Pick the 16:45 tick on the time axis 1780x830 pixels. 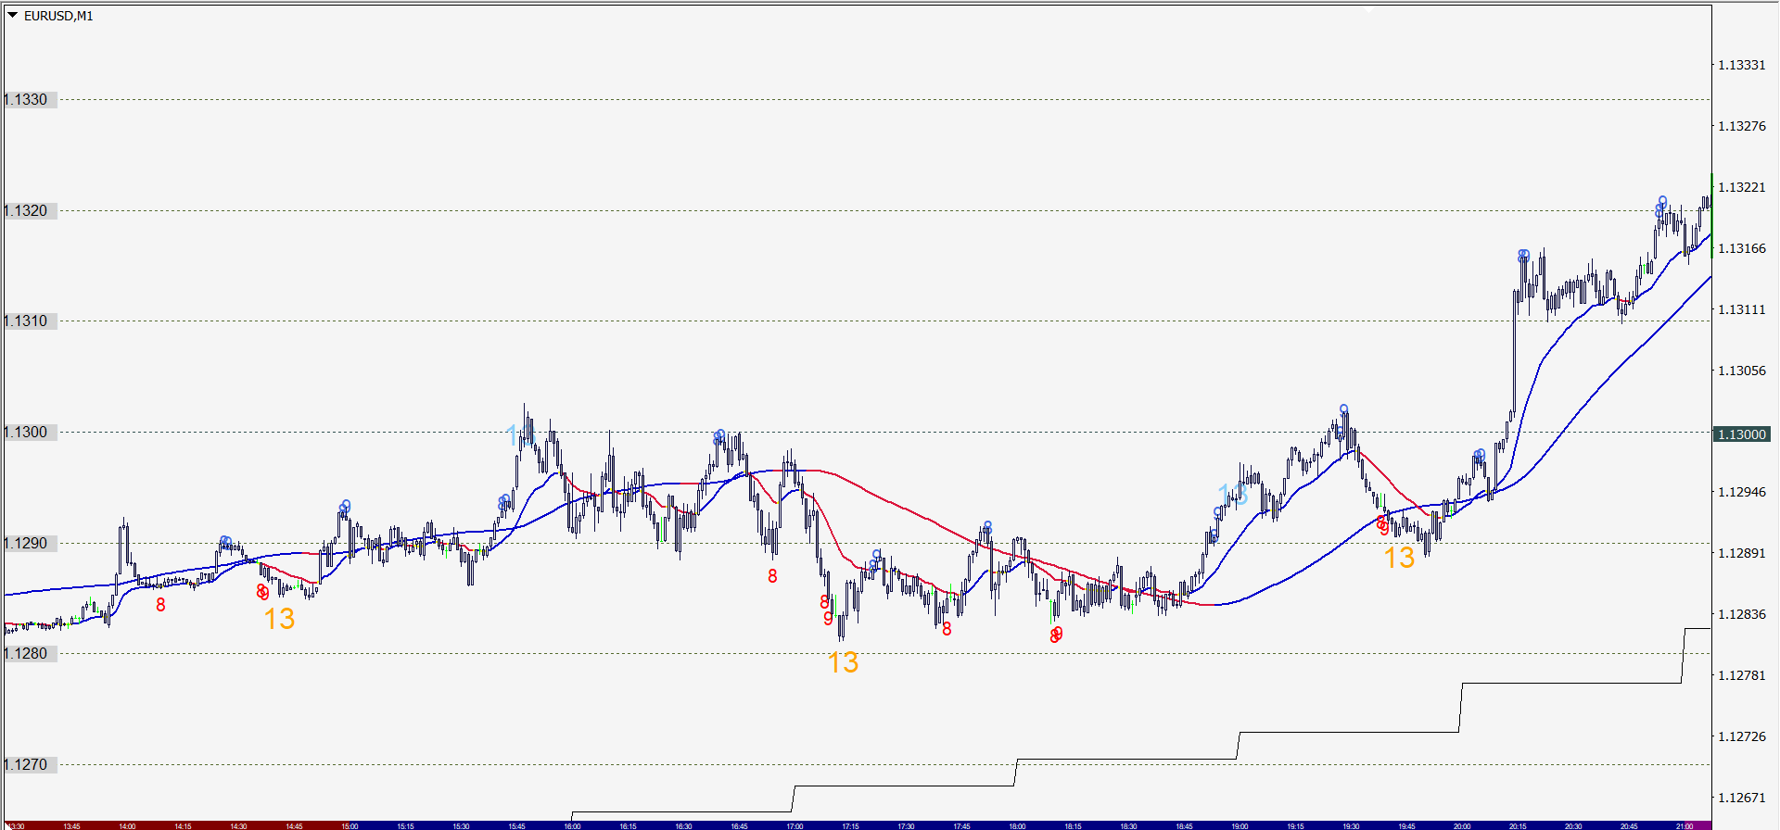click(739, 825)
